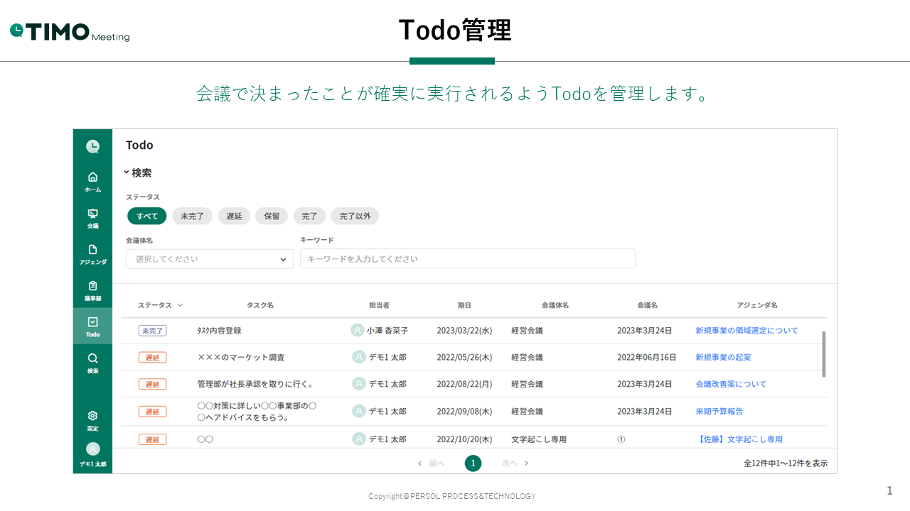Open the 新規事業の起案 agenda link
This screenshot has width=910, height=511.
tap(723, 357)
